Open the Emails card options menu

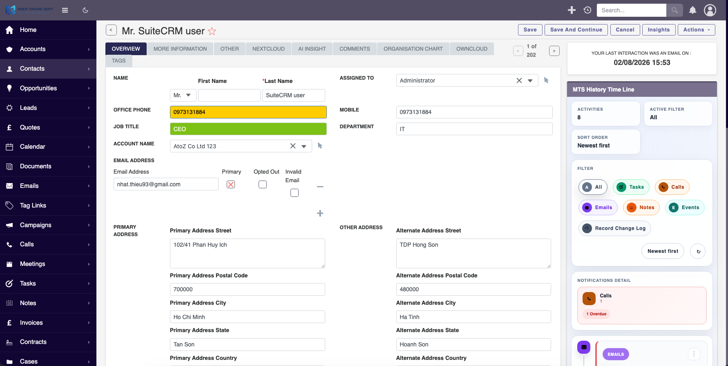[x=694, y=354]
